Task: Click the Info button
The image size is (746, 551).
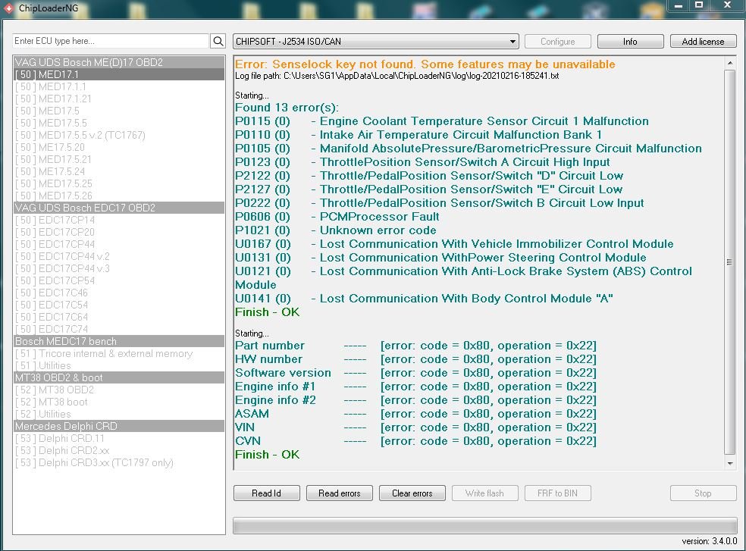Action: pyautogui.click(x=630, y=42)
